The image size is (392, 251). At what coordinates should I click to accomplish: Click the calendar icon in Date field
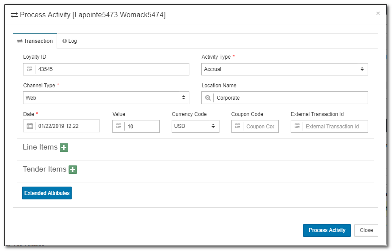point(30,126)
